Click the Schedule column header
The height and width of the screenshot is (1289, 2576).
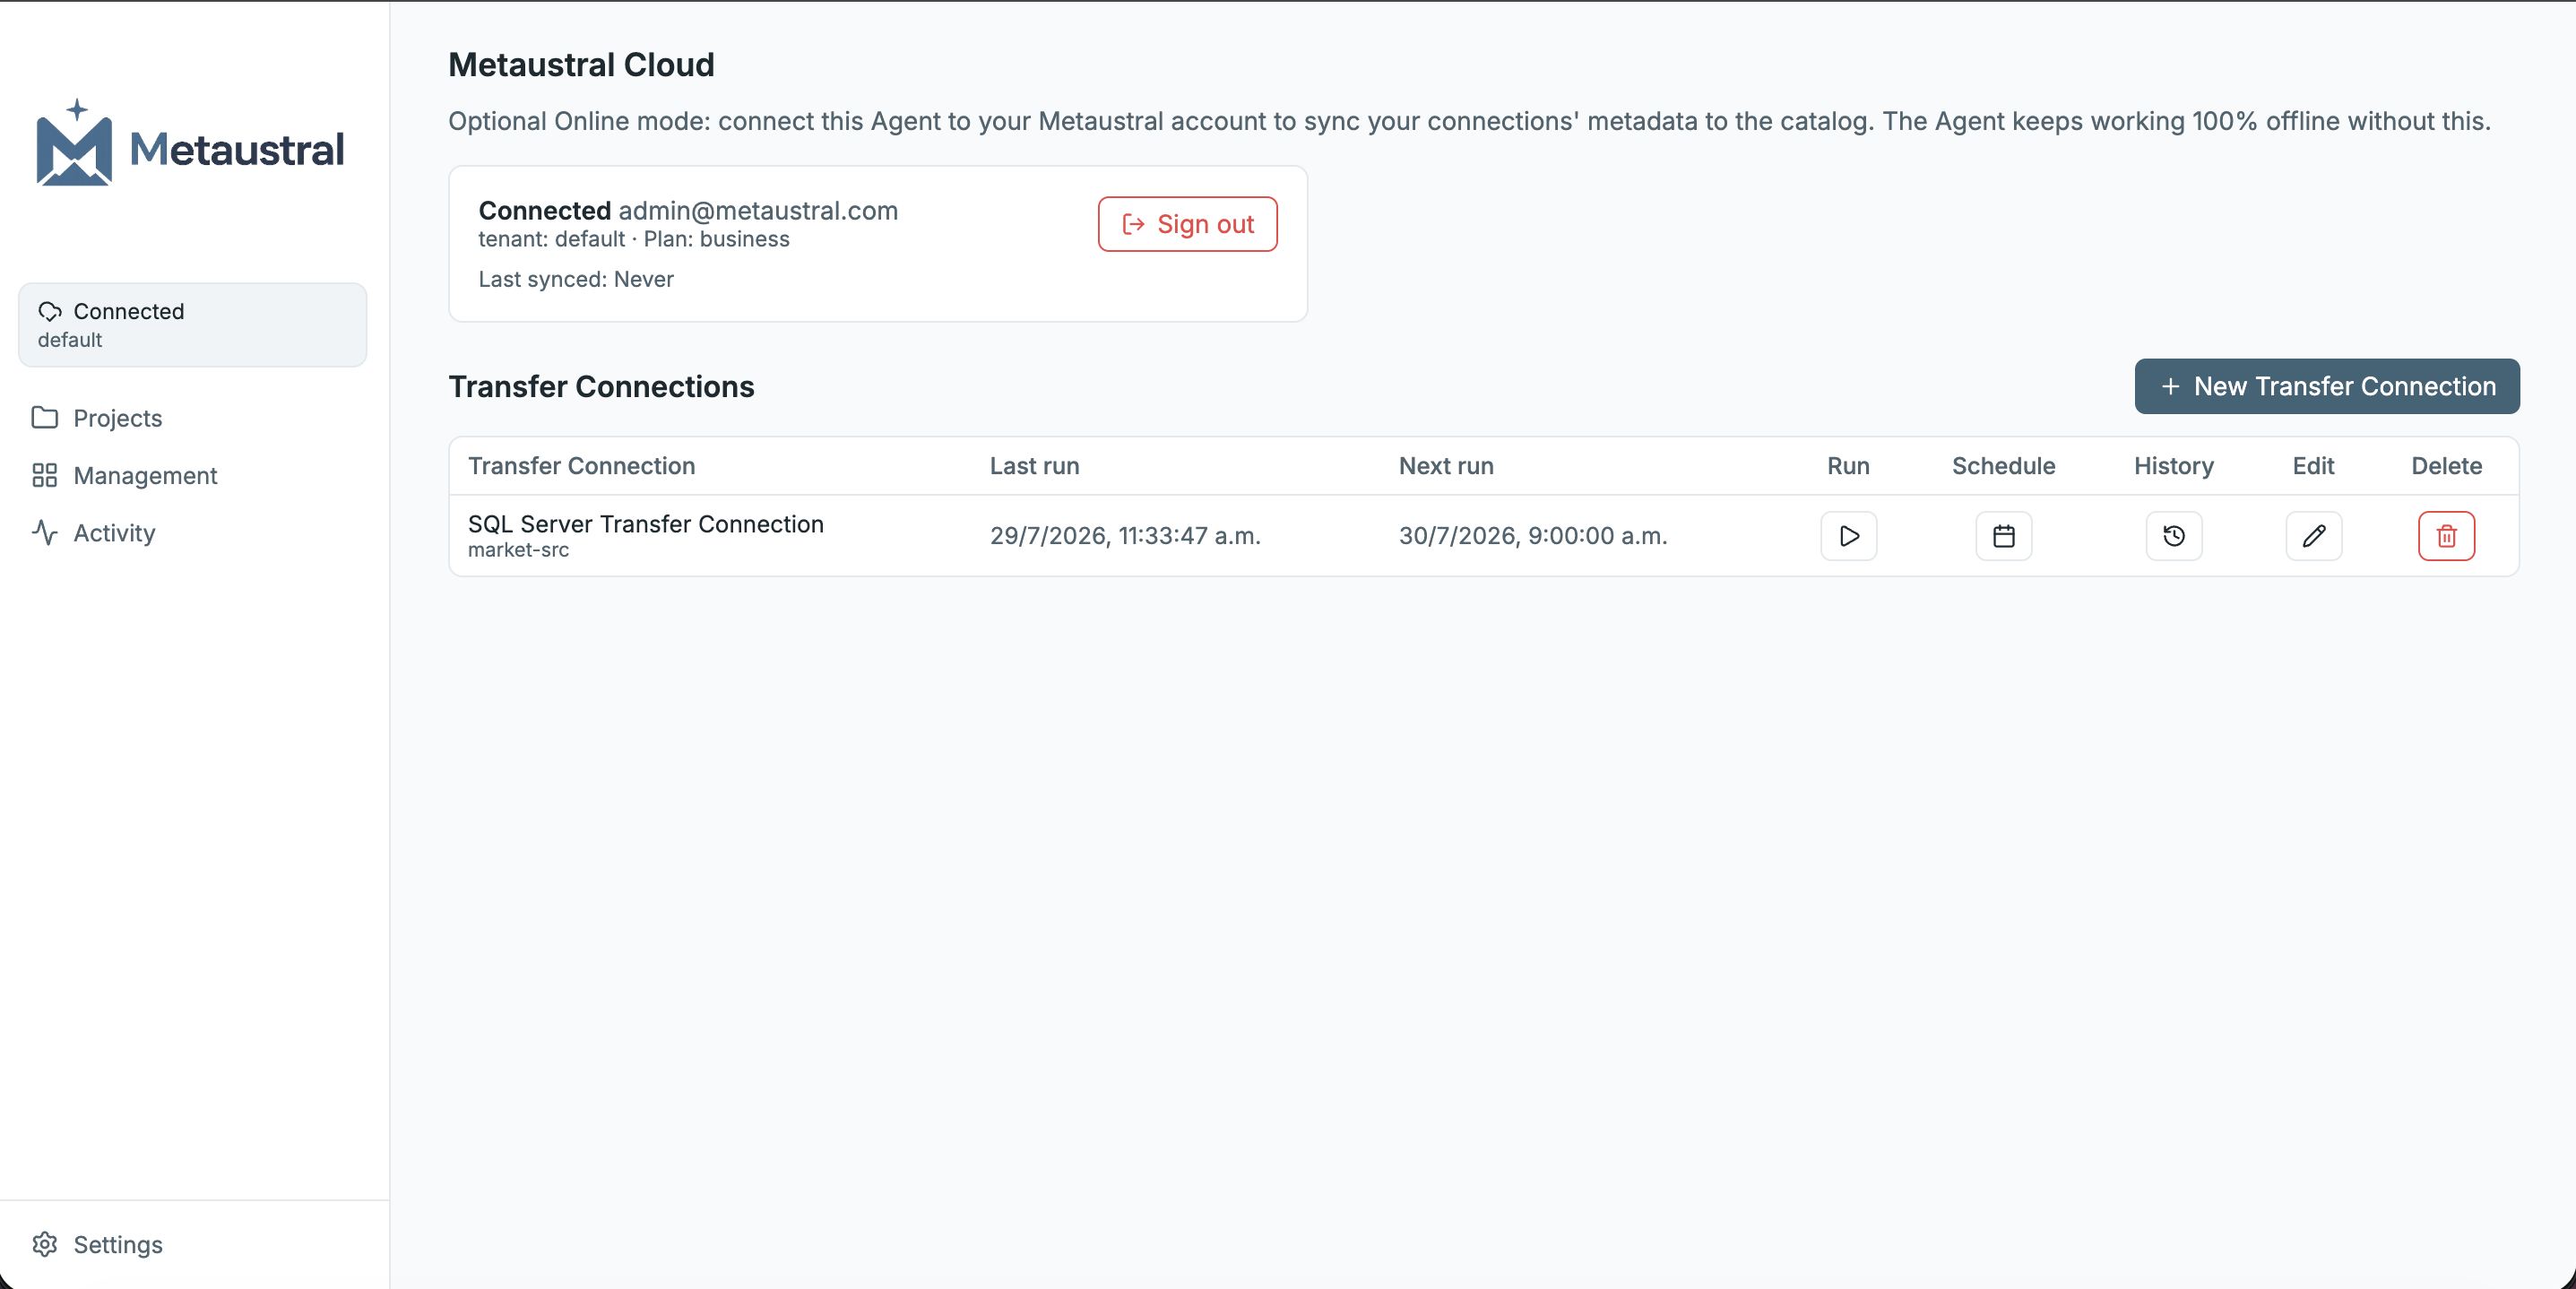point(2003,466)
